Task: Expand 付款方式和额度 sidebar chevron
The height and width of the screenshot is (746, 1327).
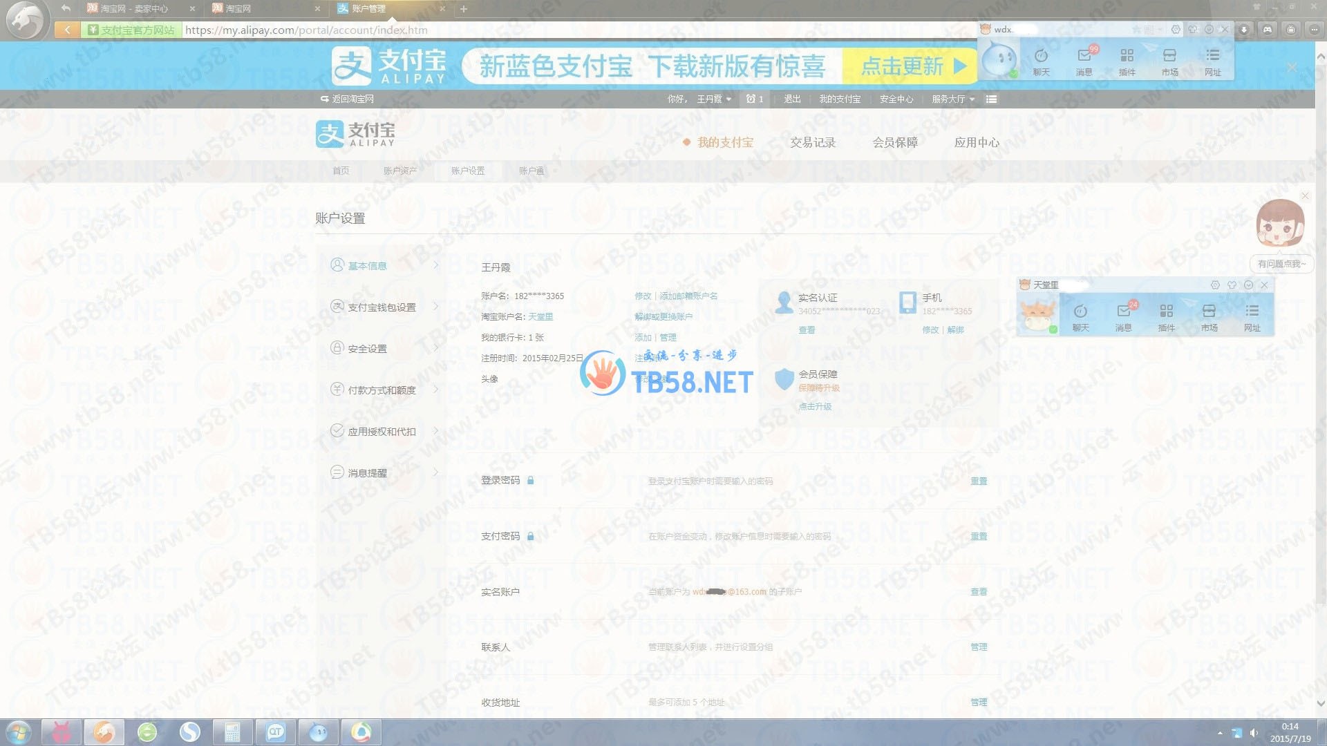Action: click(435, 390)
